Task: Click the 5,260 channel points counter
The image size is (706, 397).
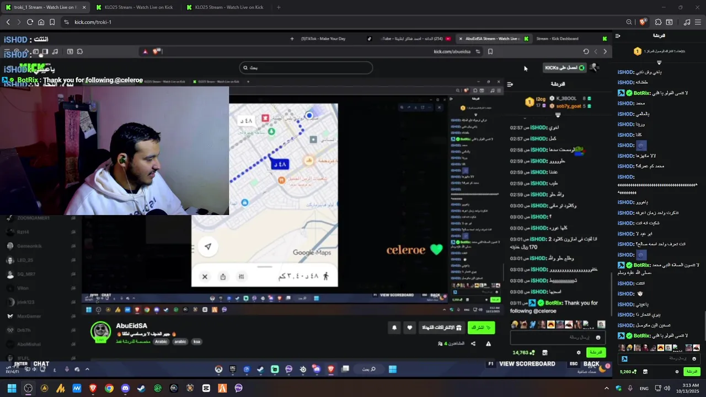Action: [x=629, y=372]
